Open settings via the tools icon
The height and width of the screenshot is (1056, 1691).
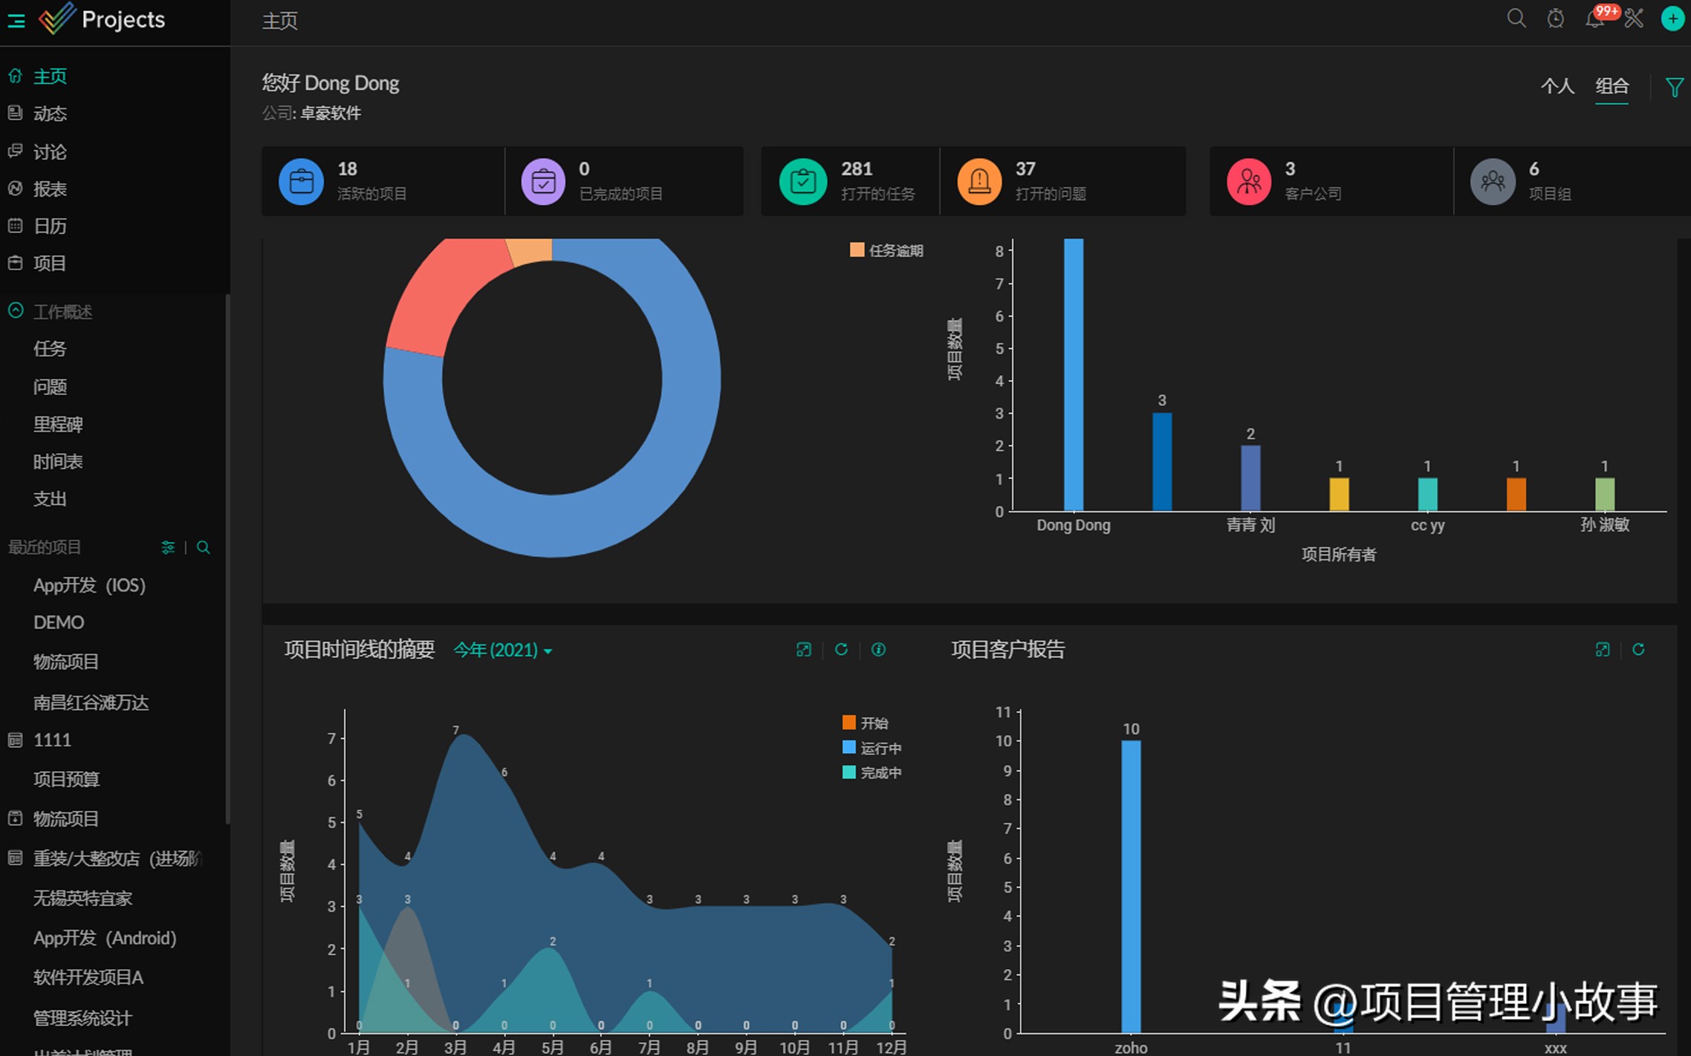[1634, 19]
